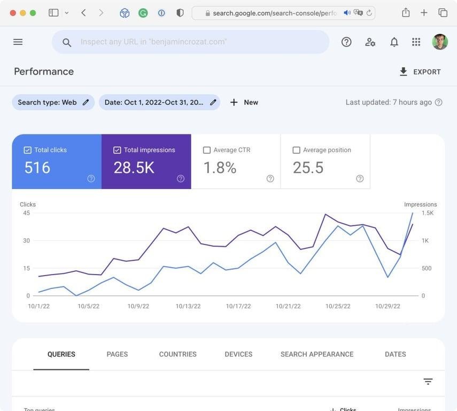
Task: Open the privacy shield report icon
Action: click(180, 13)
